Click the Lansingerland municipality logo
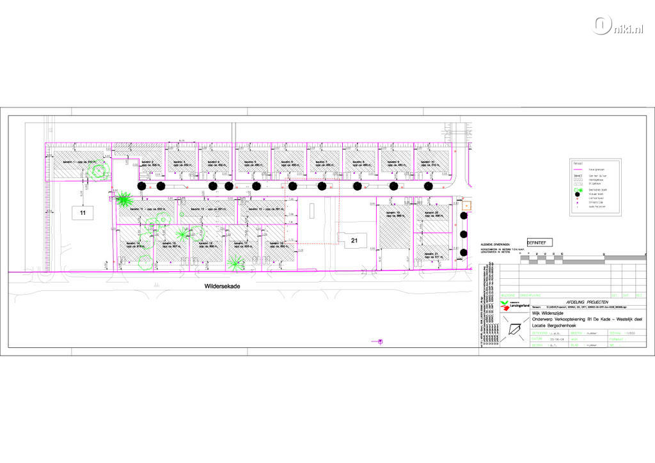 tap(515, 305)
